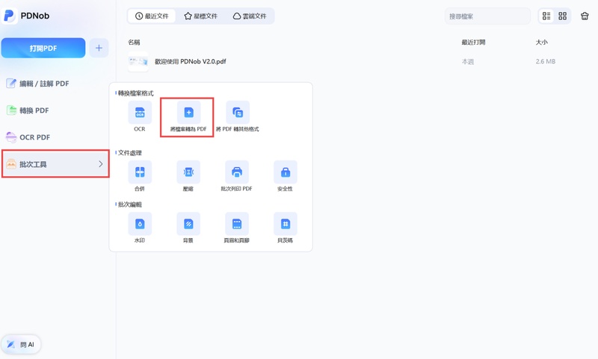Open the 合併 merge tool
This screenshot has height=359, width=598.
point(140,172)
